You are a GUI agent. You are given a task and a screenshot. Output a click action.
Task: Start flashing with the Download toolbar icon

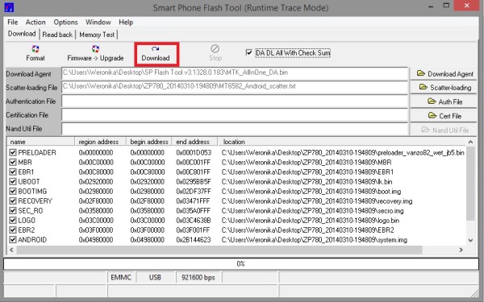click(x=156, y=54)
